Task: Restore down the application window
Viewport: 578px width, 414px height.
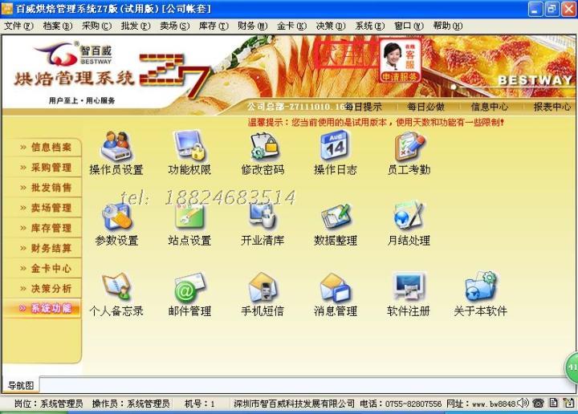Action: [552, 9]
